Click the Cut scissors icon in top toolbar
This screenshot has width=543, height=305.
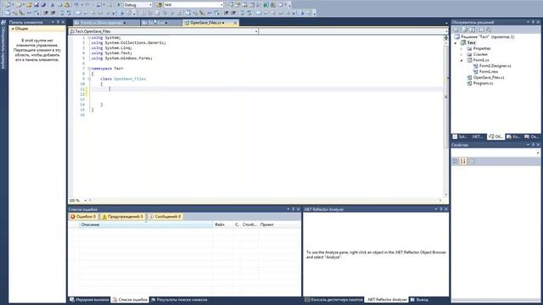click(x=53, y=5)
